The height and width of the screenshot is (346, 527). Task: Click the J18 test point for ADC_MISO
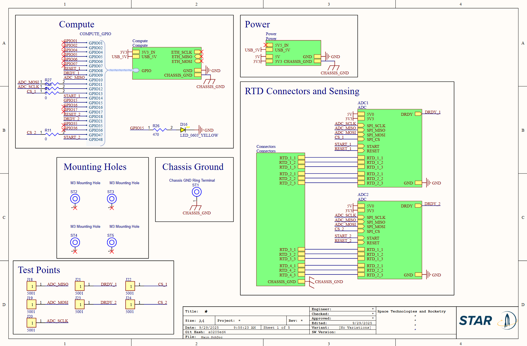click(x=31, y=286)
